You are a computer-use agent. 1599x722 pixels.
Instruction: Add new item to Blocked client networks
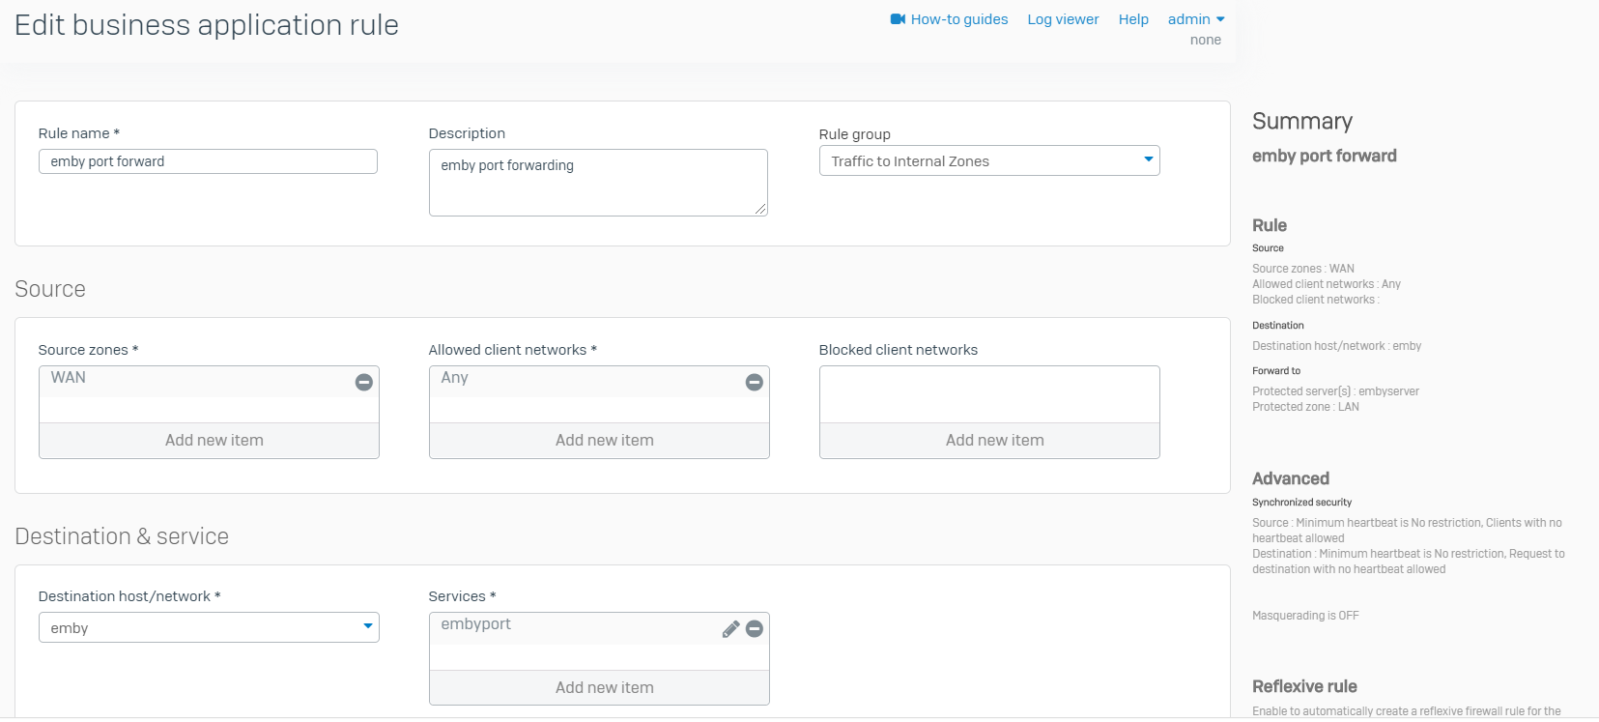click(x=989, y=441)
